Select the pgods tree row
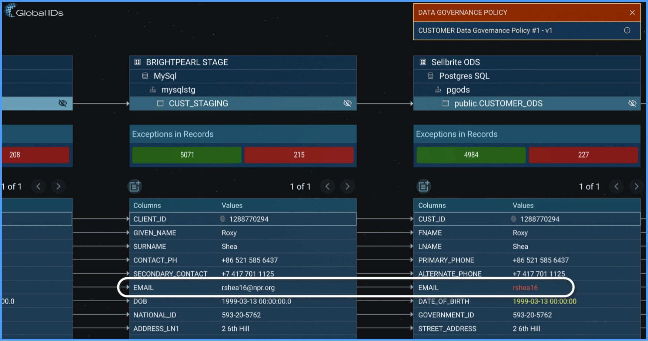This screenshot has width=648, height=341. click(x=527, y=90)
